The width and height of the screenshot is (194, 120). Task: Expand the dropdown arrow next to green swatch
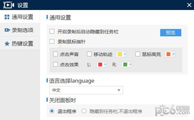130,64
